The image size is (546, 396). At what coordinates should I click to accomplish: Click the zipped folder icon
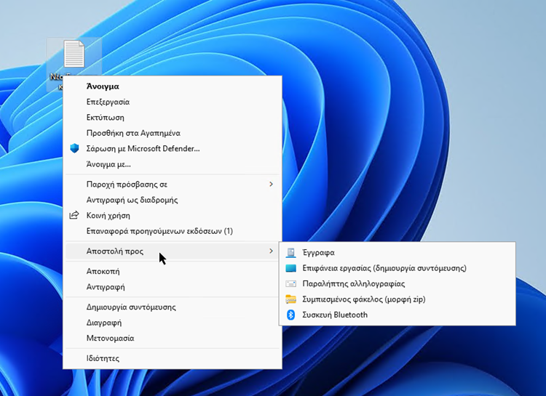click(x=290, y=299)
